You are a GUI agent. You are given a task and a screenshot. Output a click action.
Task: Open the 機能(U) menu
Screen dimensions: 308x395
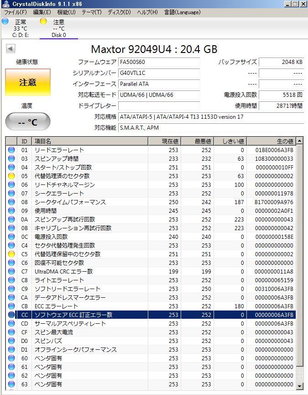[67, 12]
